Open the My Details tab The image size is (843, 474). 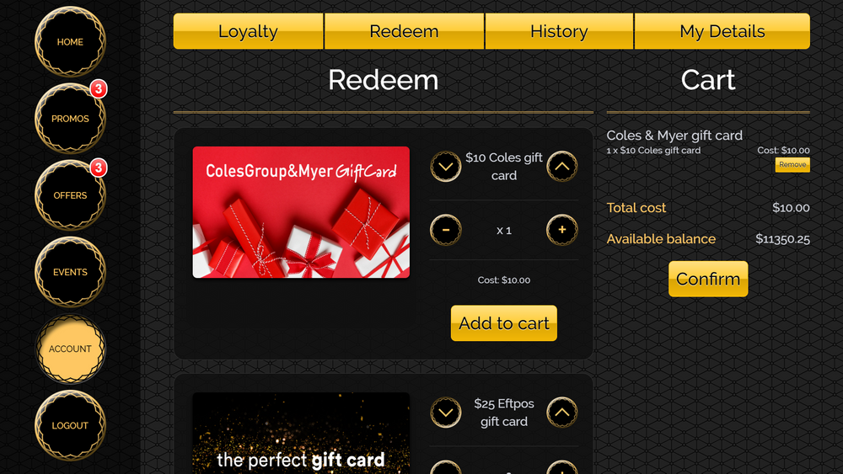tap(722, 31)
